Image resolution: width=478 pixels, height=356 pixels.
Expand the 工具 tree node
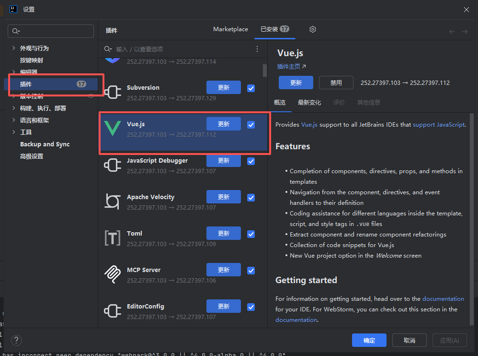click(x=13, y=132)
